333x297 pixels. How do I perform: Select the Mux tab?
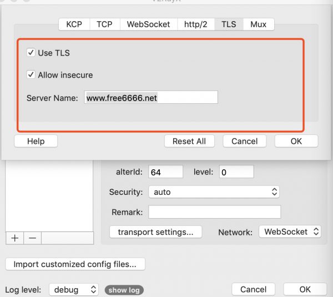pos(258,24)
